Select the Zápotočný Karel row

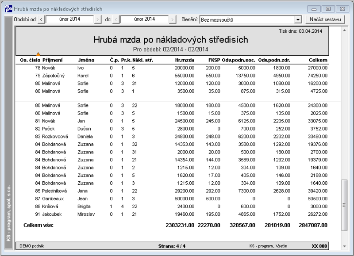coord(172,76)
